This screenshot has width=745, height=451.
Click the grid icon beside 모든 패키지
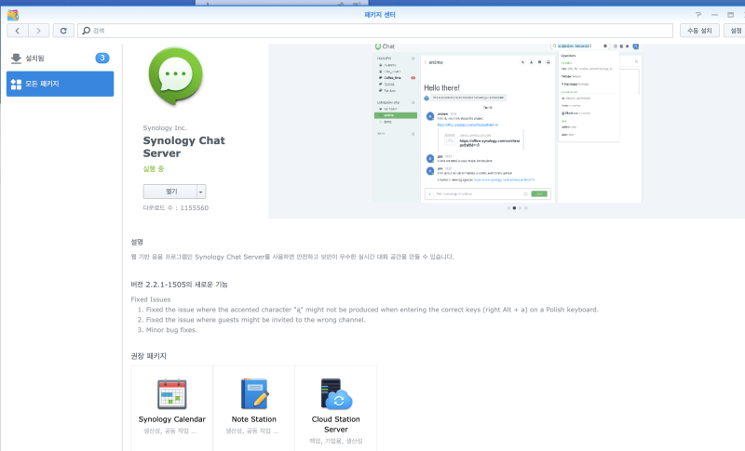[16, 85]
